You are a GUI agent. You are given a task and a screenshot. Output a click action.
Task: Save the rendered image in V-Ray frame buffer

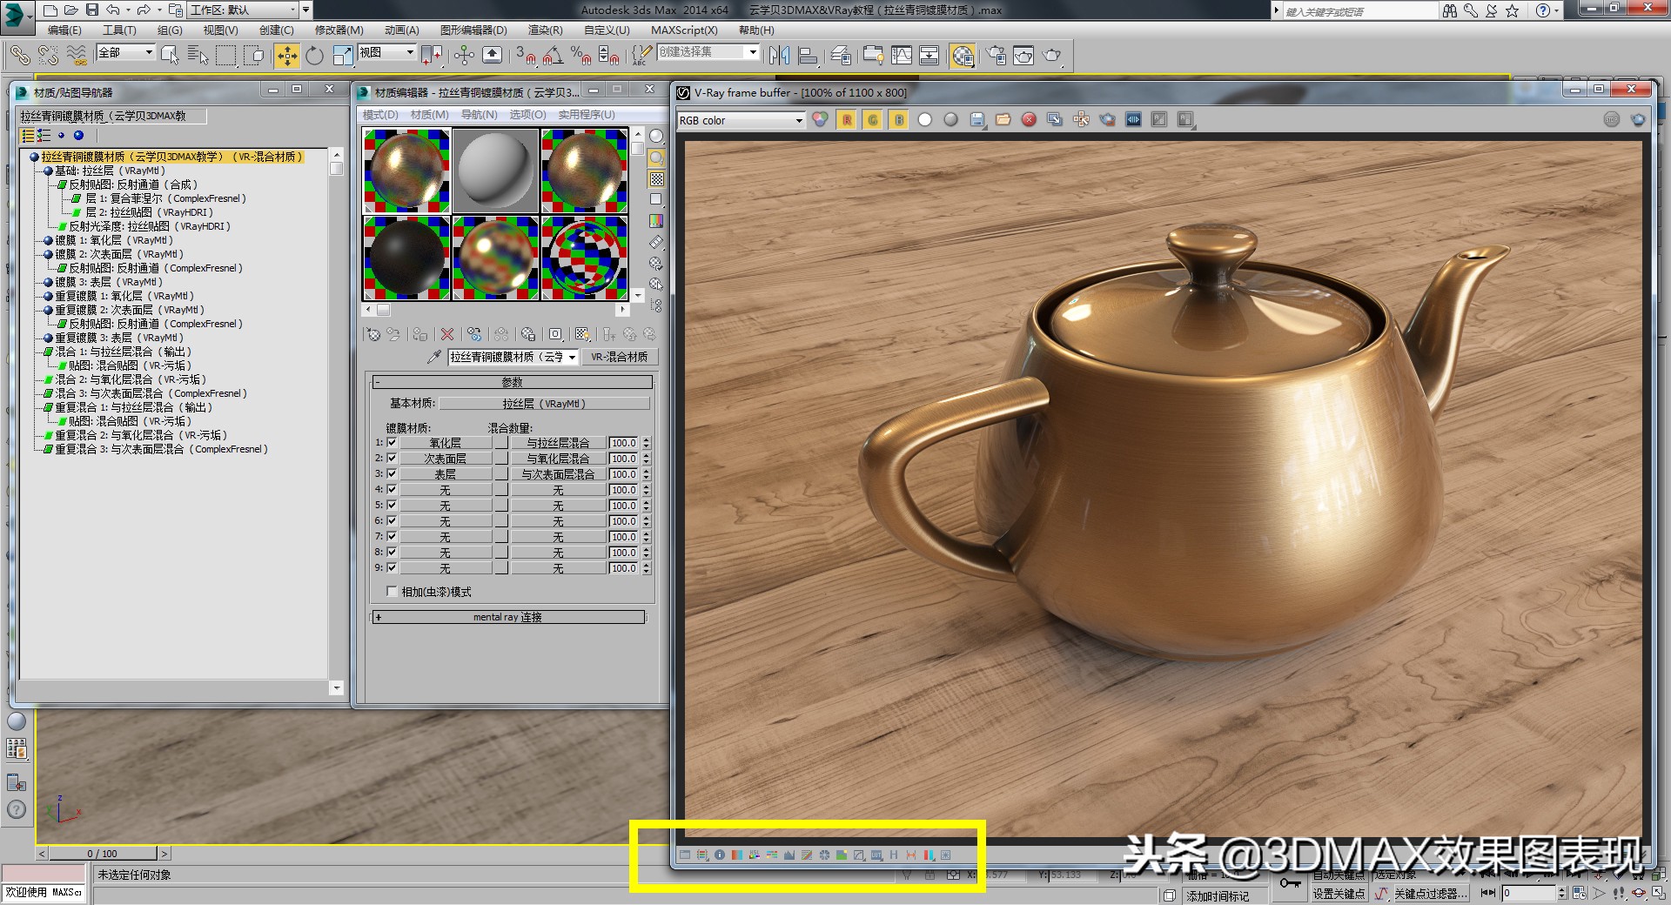point(978,120)
